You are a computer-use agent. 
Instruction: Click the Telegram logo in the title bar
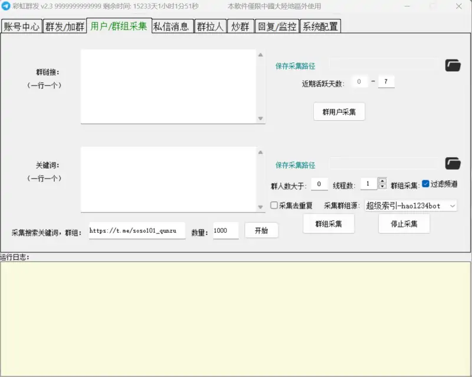coord(7,6)
